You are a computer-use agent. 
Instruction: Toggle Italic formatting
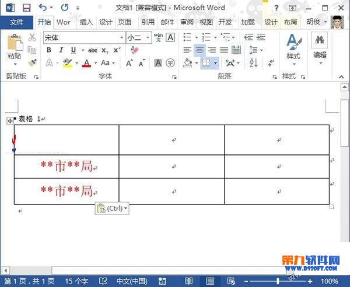click(x=60, y=50)
